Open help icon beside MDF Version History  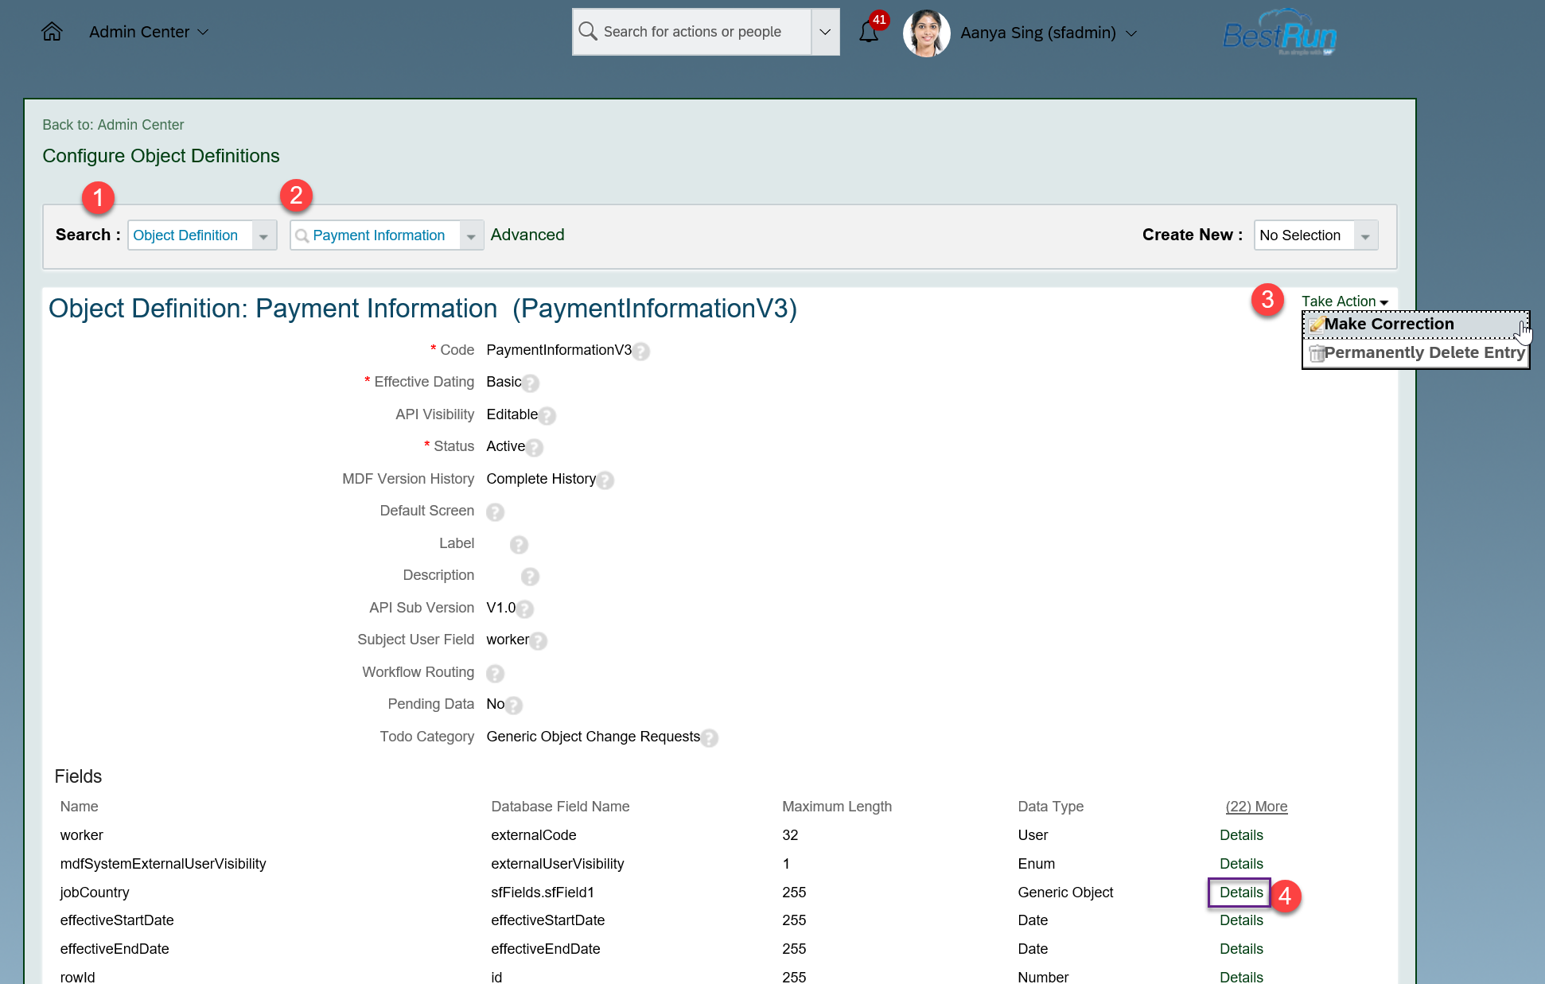point(605,480)
